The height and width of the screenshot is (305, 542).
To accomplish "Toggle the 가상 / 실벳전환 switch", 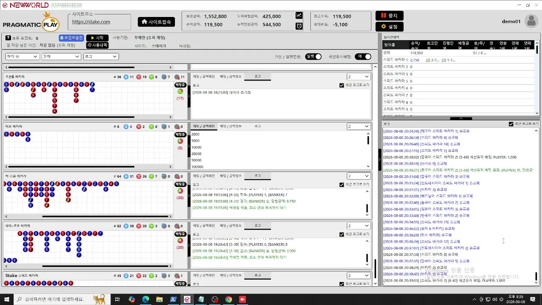I will click(x=313, y=57).
